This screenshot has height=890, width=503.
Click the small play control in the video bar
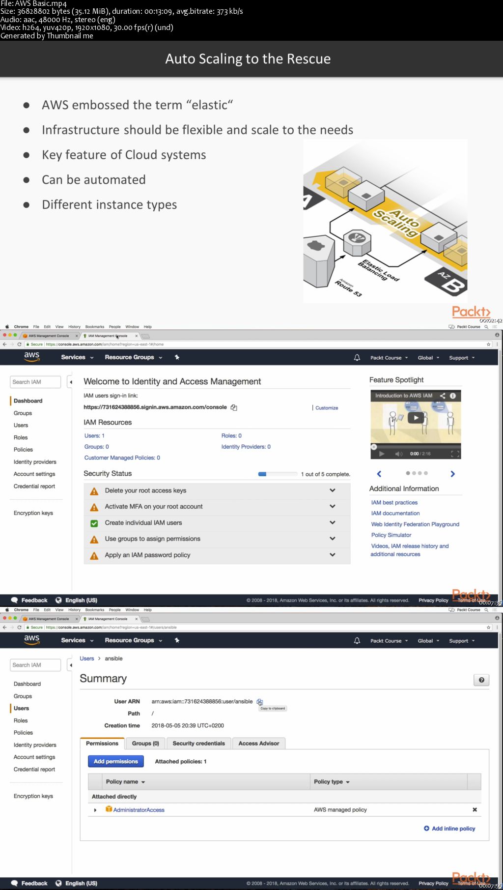click(382, 454)
